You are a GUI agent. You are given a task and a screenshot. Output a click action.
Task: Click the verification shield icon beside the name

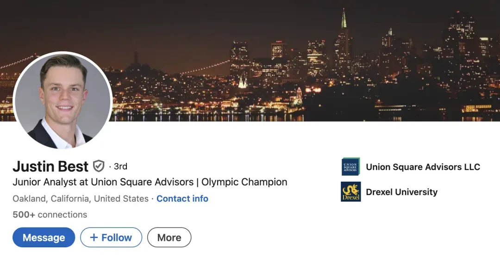coord(99,166)
